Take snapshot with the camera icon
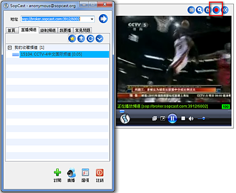The width and height of the screenshot is (236, 193). click(x=207, y=10)
